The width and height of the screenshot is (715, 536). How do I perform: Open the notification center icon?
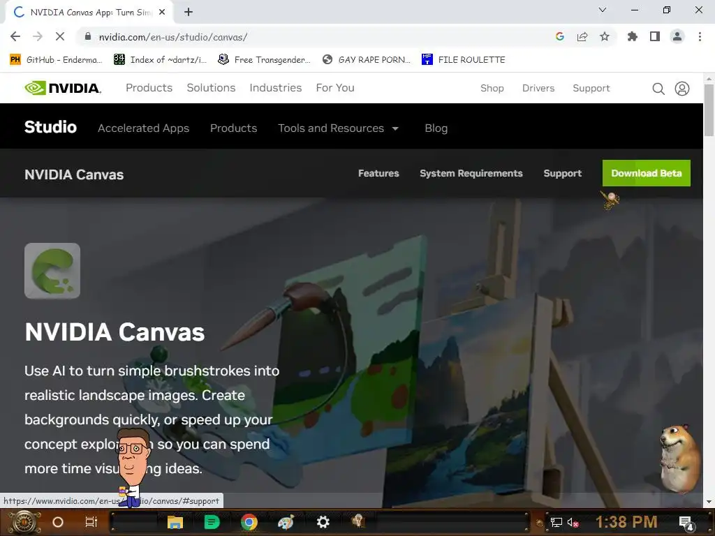pyautogui.click(x=686, y=523)
